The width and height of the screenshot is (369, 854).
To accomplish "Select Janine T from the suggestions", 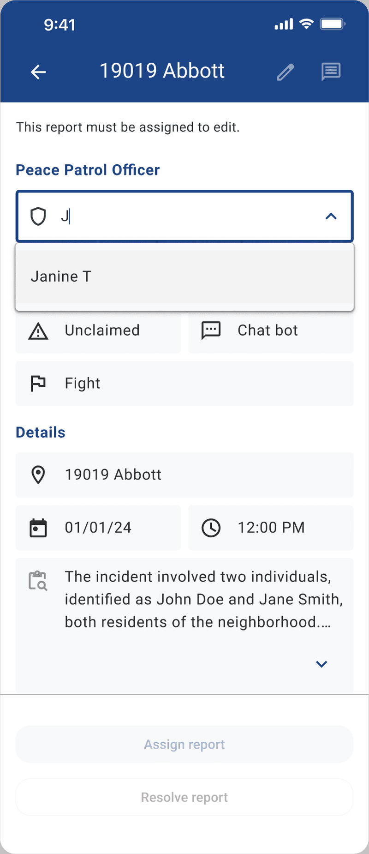I will [184, 277].
